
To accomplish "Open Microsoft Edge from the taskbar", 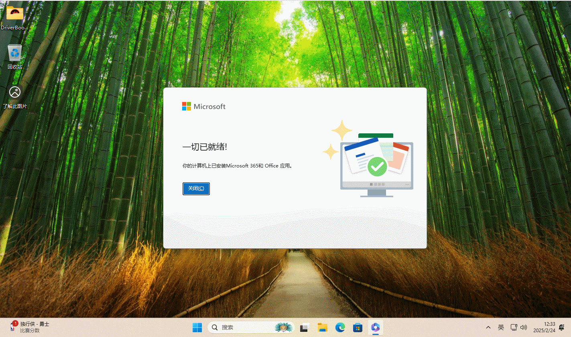I will 340,328.
